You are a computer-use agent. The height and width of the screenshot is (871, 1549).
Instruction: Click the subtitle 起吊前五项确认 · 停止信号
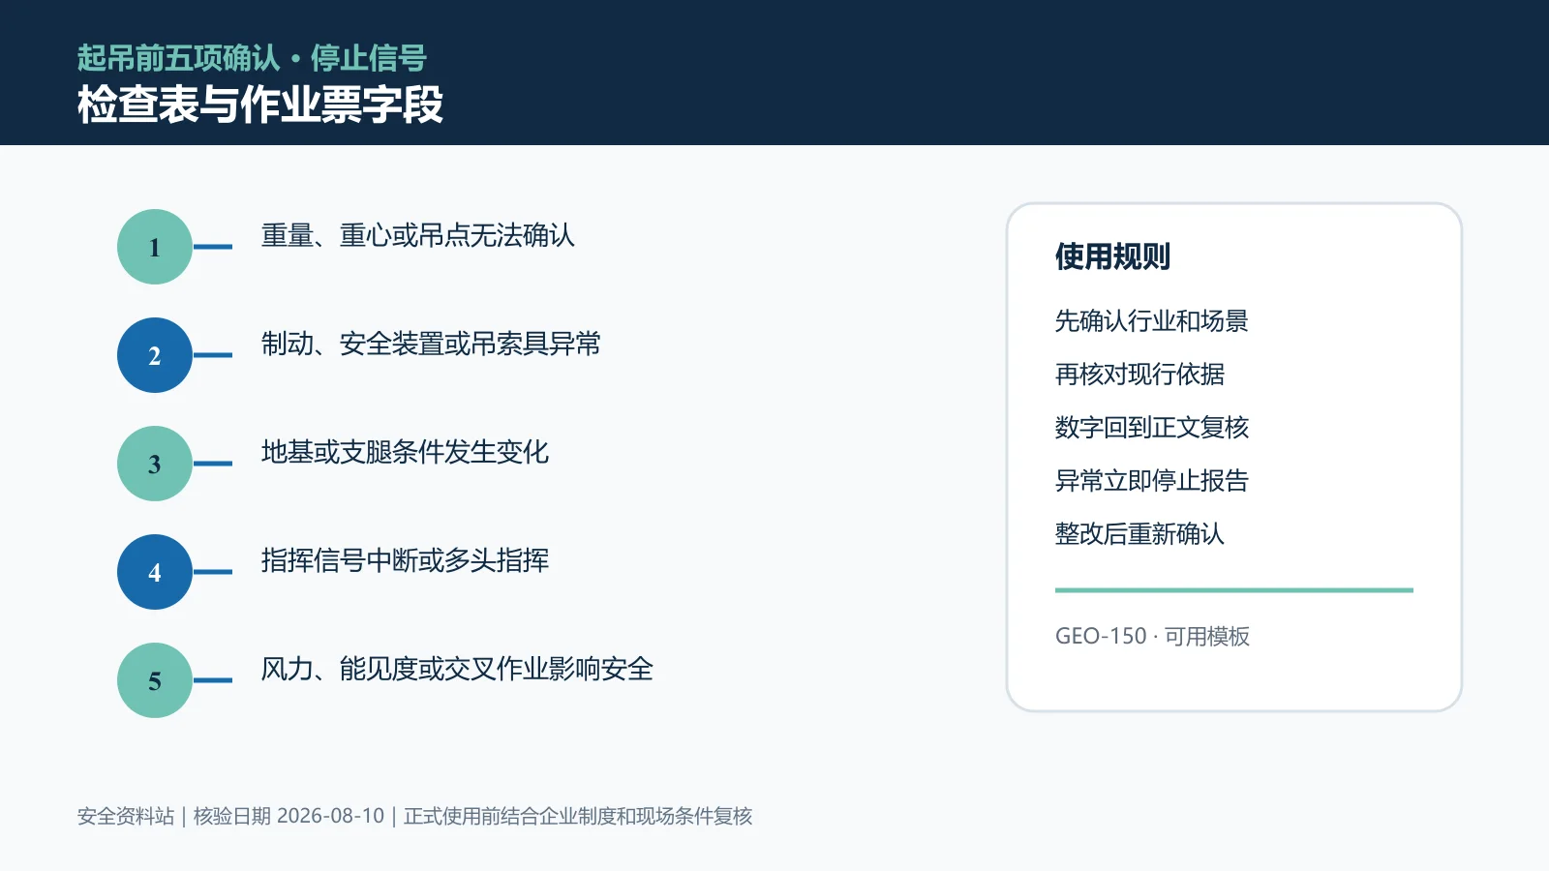(x=252, y=58)
